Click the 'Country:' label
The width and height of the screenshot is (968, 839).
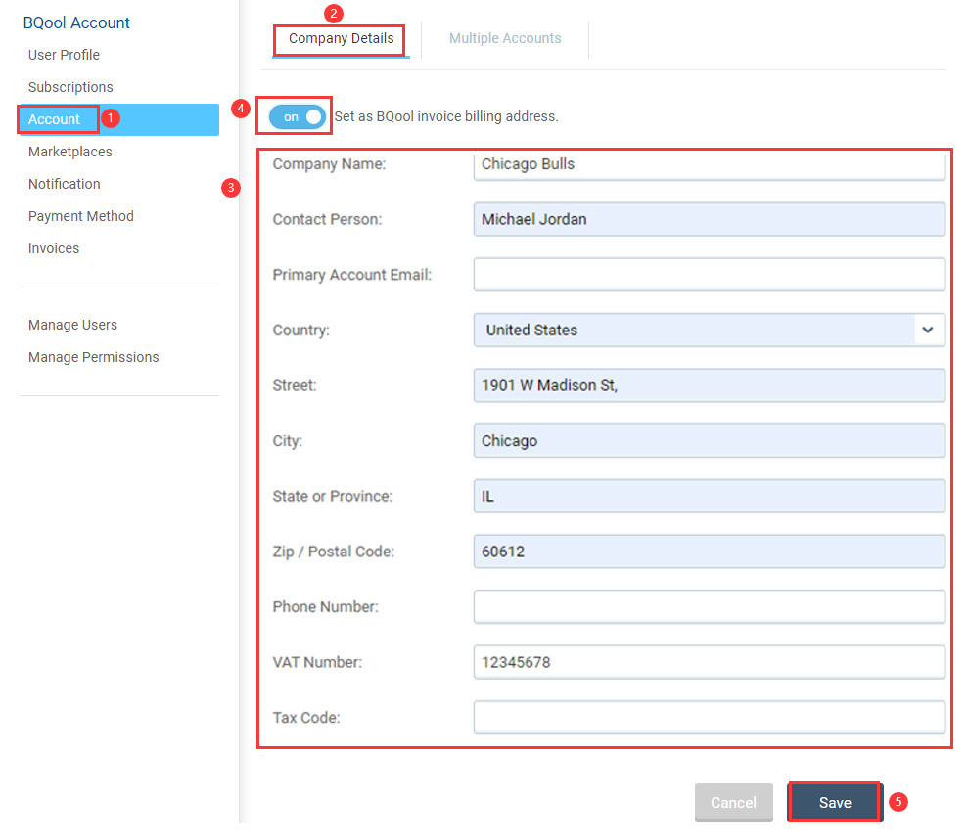tap(301, 331)
